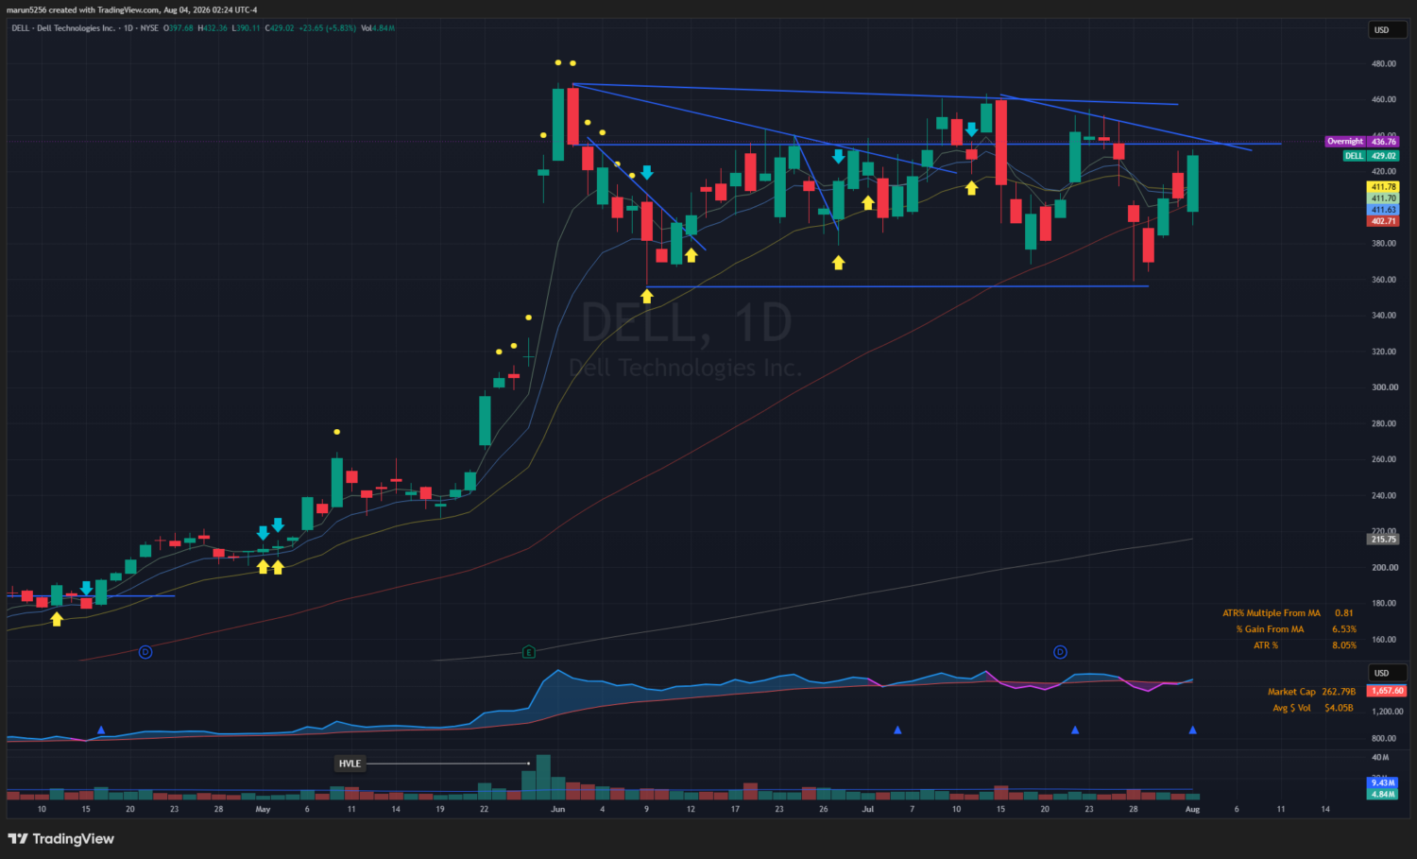Click the 8.05% ATR value
This screenshot has width=1417, height=859.
point(1344,645)
